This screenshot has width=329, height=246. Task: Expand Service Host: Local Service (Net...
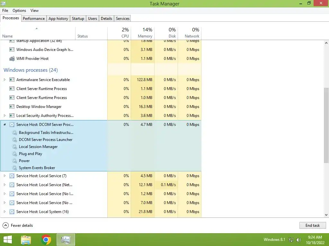[x=4, y=185]
